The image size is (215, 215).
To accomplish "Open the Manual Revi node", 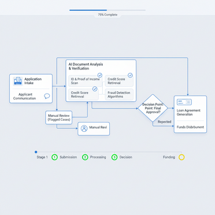I will tap(94, 129).
